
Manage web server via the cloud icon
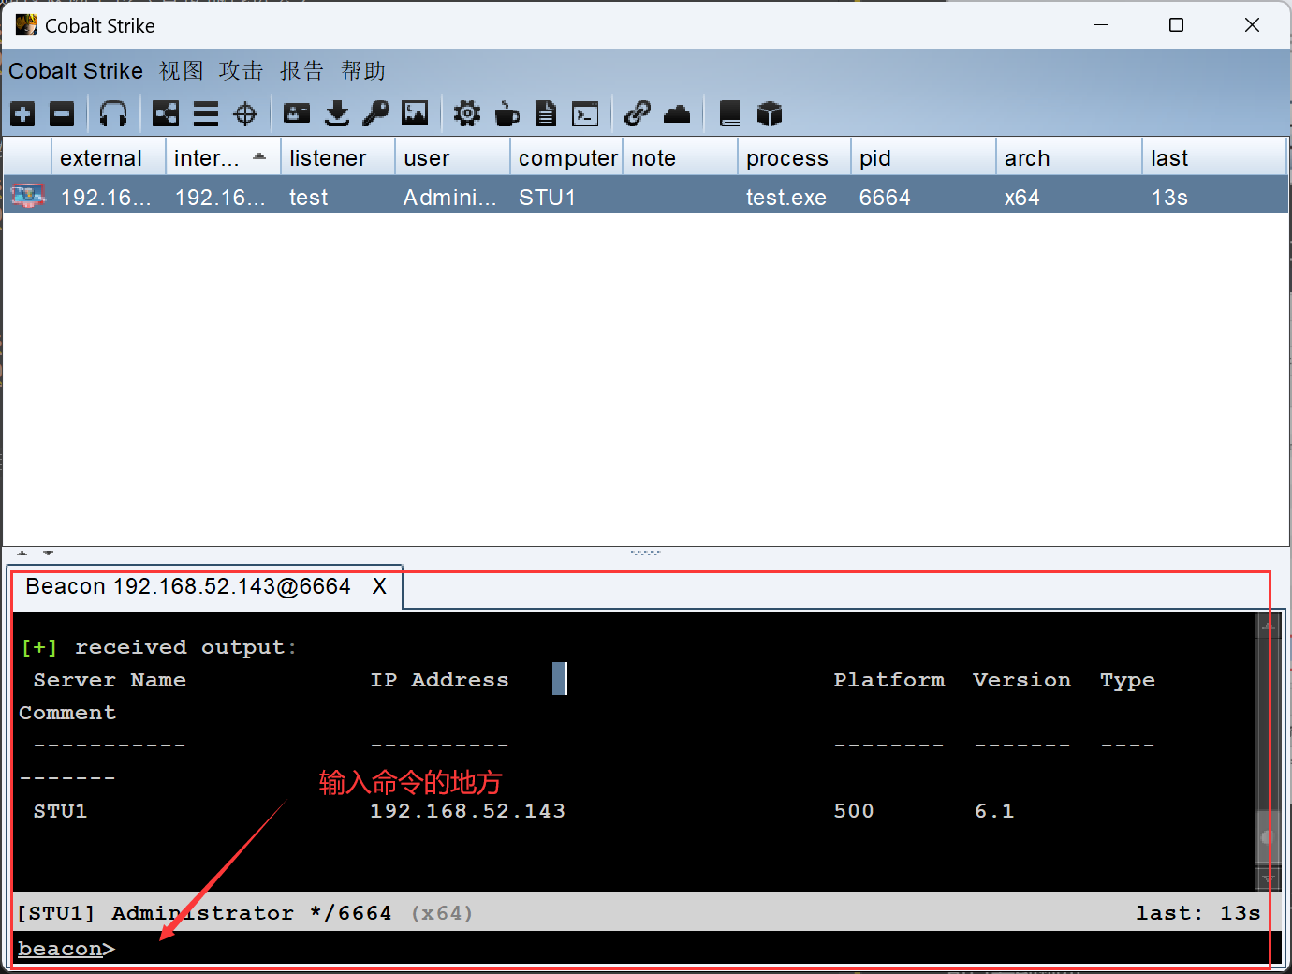click(677, 114)
